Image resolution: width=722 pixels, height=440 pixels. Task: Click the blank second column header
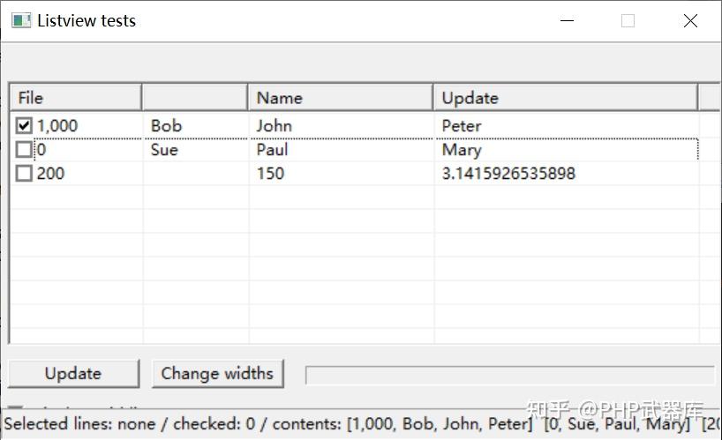tap(195, 98)
